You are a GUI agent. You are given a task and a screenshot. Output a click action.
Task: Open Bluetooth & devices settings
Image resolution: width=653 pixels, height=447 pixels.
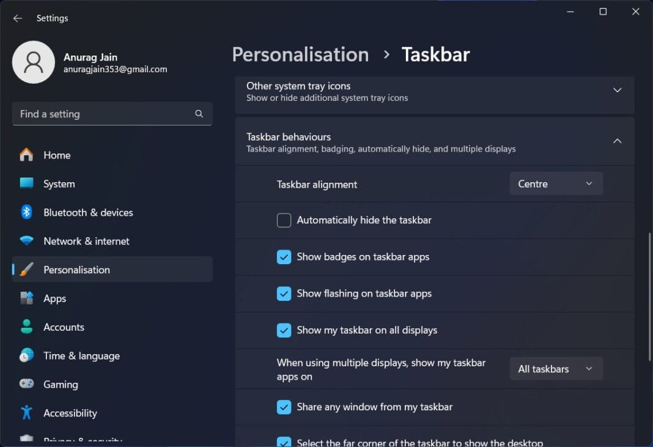(27, 212)
